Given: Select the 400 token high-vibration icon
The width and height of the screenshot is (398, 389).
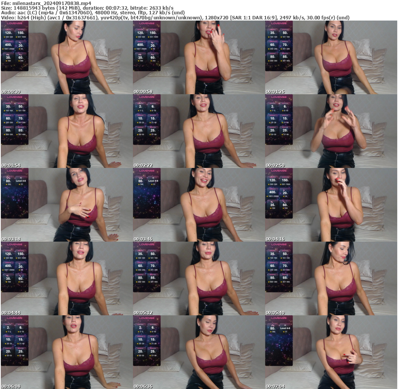Looking at the screenshot, I should click(x=8, y=45).
